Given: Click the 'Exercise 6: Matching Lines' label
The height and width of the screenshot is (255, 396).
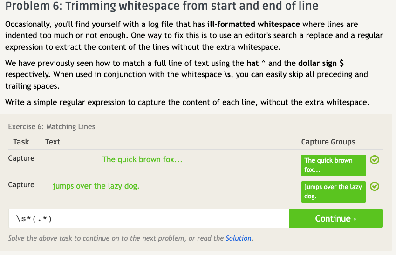Looking at the screenshot, I should tap(51, 126).
